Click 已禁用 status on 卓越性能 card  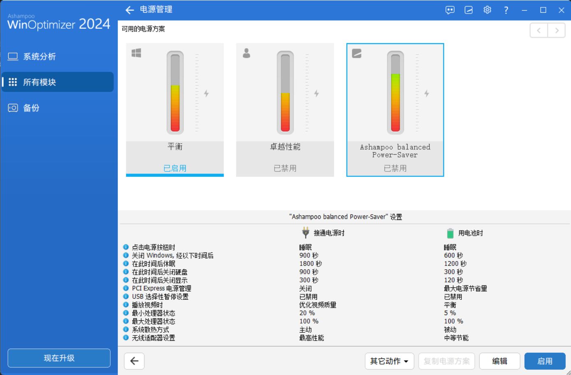click(285, 168)
